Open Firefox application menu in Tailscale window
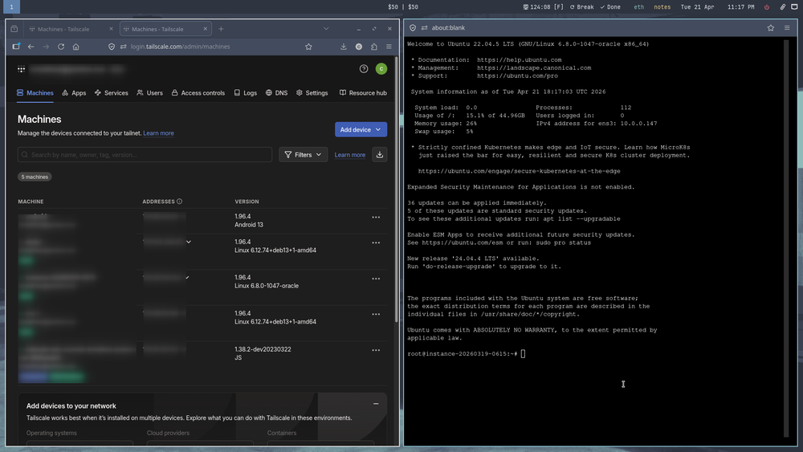 (x=389, y=47)
